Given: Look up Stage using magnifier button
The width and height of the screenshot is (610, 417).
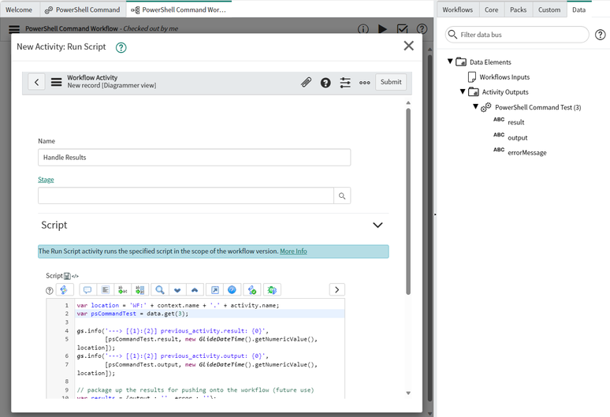Looking at the screenshot, I should (x=342, y=195).
